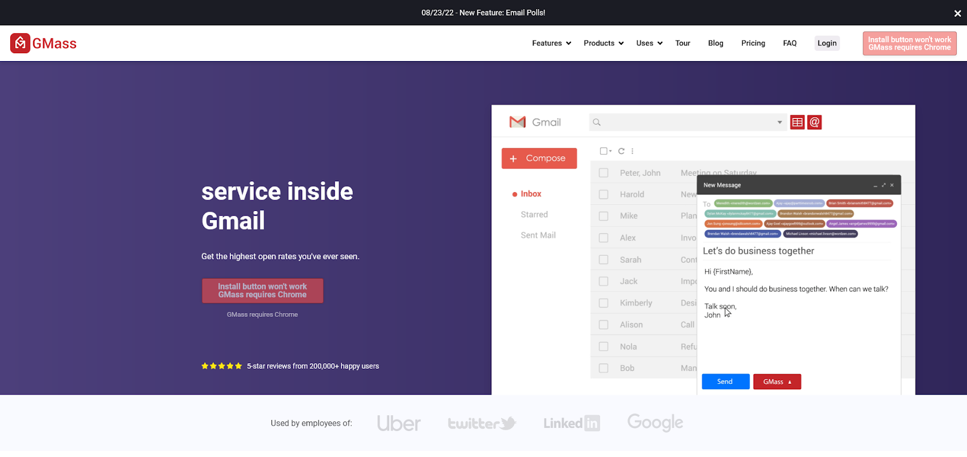Check the box next to Jack

click(603, 281)
